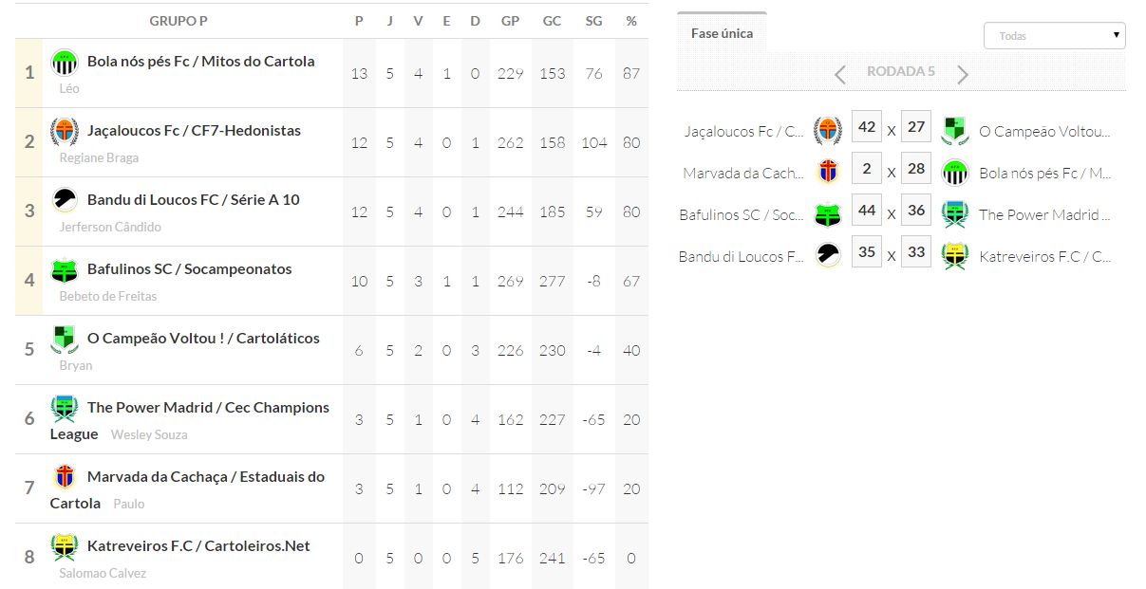Select the Fase única tab

pos(722,33)
